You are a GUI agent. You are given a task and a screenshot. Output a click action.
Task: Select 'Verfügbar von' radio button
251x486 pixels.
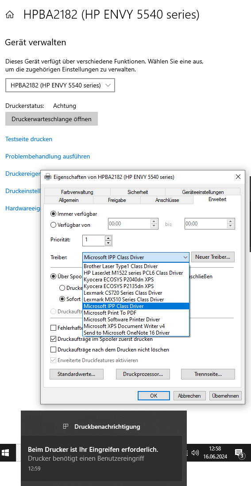pos(53,225)
